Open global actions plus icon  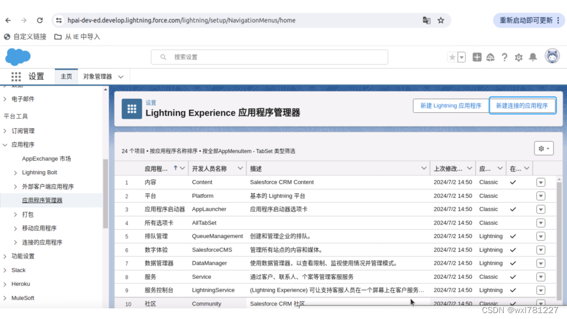pyautogui.click(x=477, y=57)
